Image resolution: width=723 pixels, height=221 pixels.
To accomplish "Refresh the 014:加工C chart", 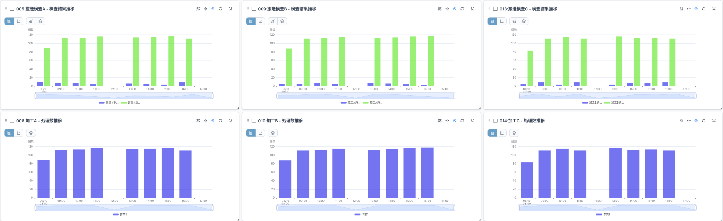I will [x=704, y=121].
